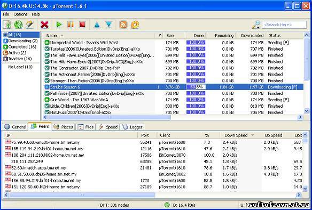The height and width of the screenshot is (210, 312).
Task: Sort peers by Down Speed column header
Action: [x=240, y=135]
